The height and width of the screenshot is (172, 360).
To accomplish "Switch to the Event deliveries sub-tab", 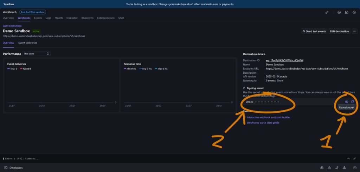I will click(28, 43).
